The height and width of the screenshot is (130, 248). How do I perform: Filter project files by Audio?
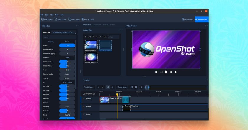pos(99,37)
